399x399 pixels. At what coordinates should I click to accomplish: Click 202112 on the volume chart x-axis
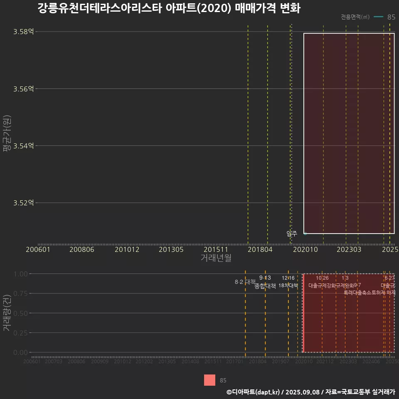[x=325, y=361]
